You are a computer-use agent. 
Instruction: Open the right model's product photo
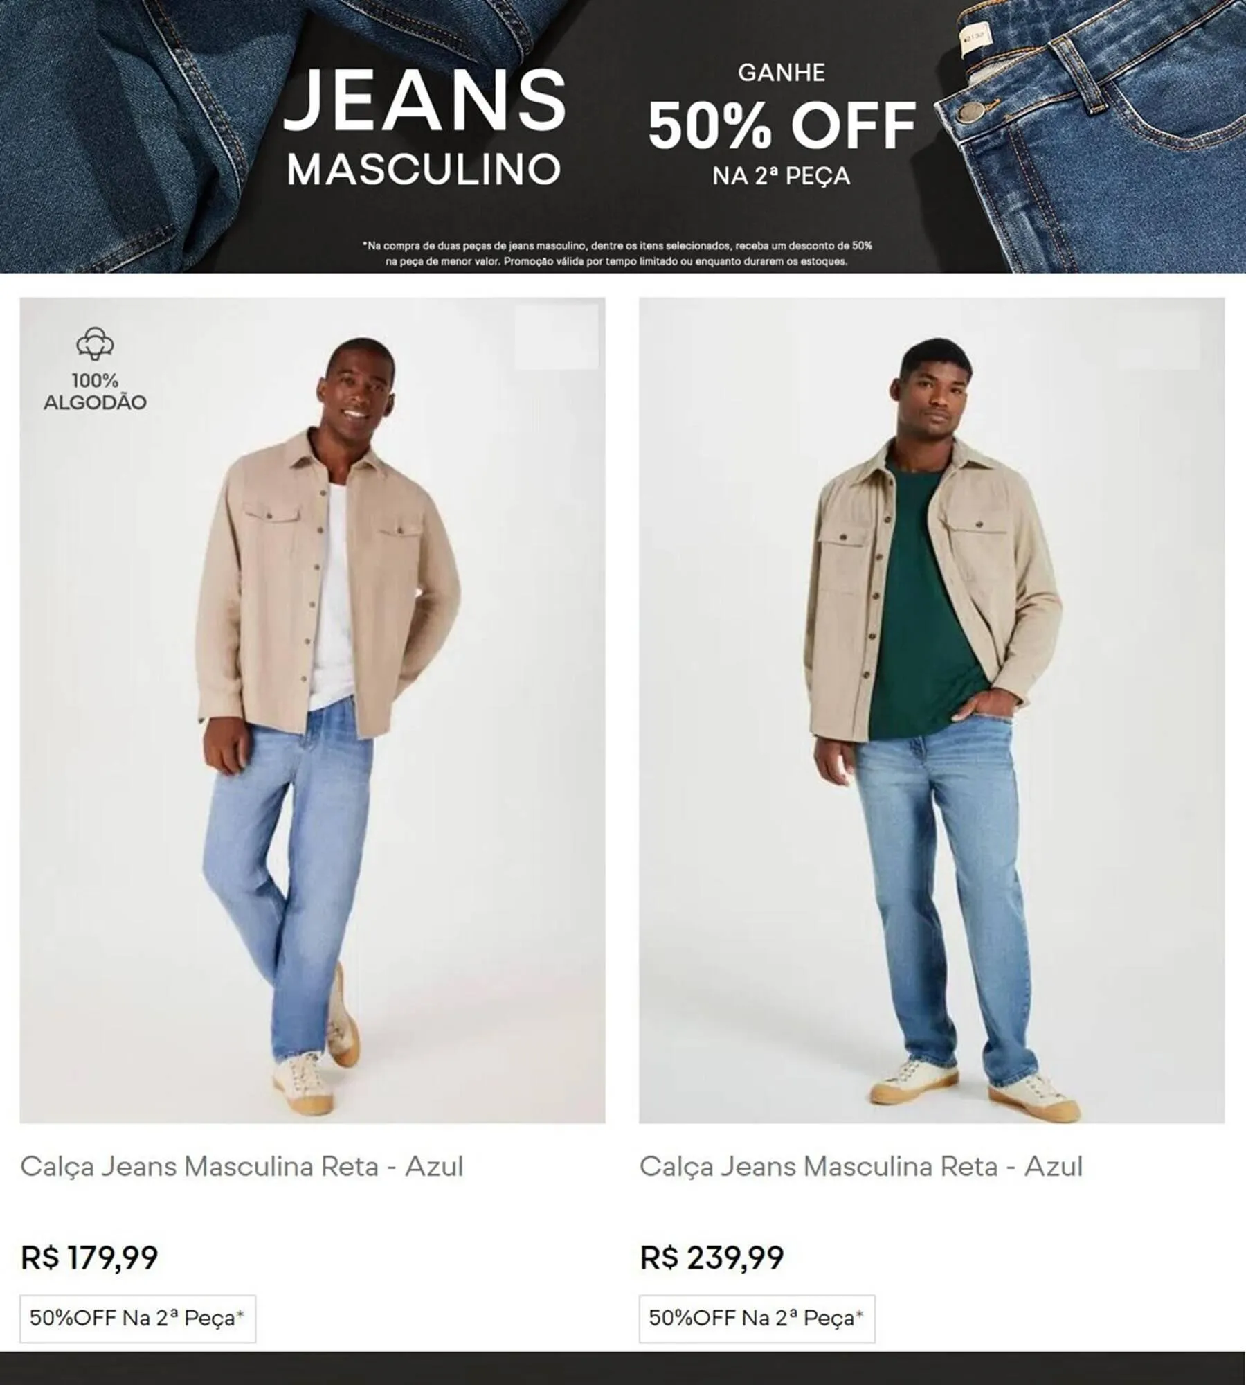click(x=932, y=711)
